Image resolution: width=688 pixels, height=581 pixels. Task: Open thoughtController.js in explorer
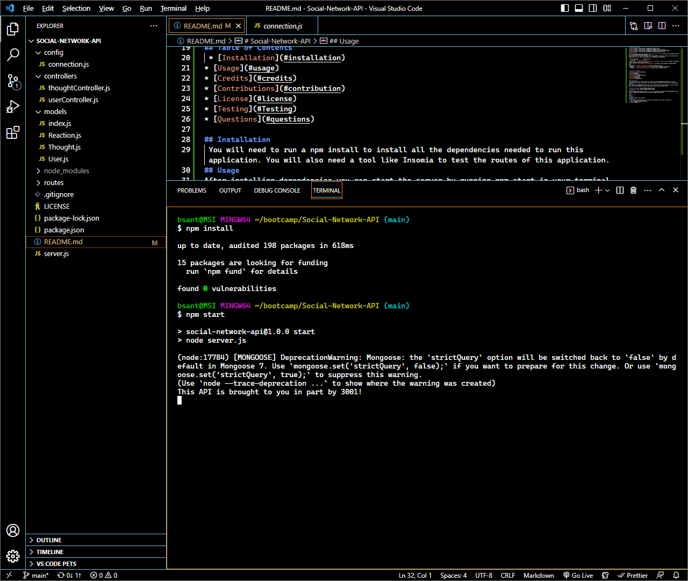pyautogui.click(x=96, y=88)
